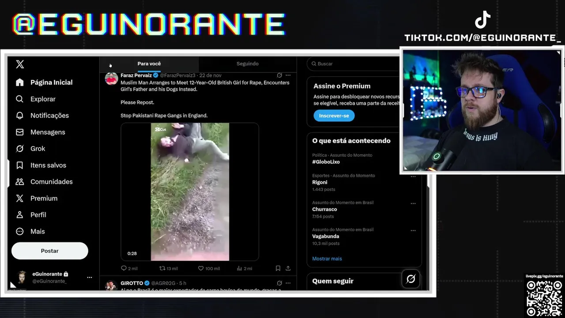This screenshot has height=318, width=565.
Task: Click Faraz Pervaiz profile avatar
Action: tap(111, 79)
